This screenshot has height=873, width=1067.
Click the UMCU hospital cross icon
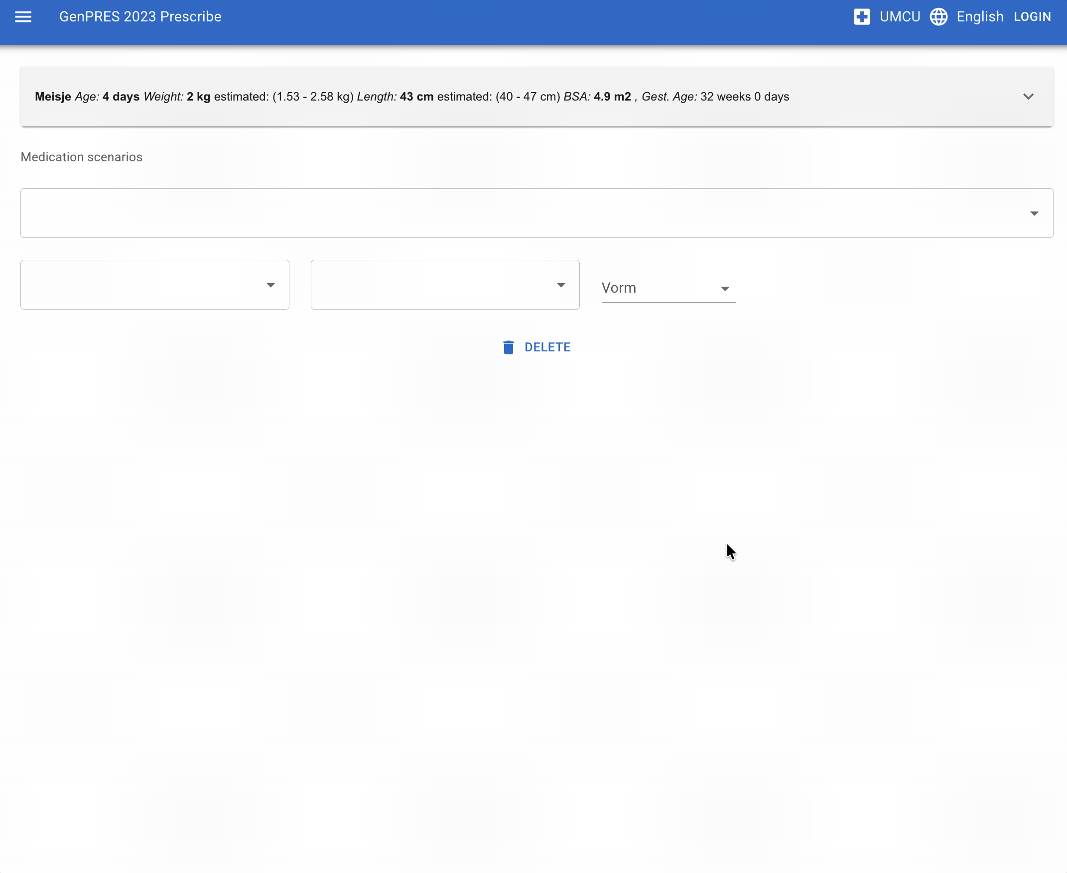tap(862, 16)
